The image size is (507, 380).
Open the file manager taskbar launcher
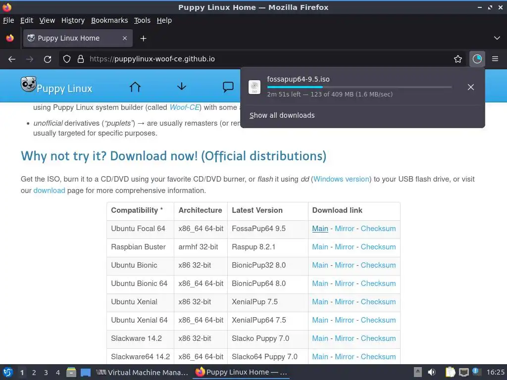tap(71, 372)
